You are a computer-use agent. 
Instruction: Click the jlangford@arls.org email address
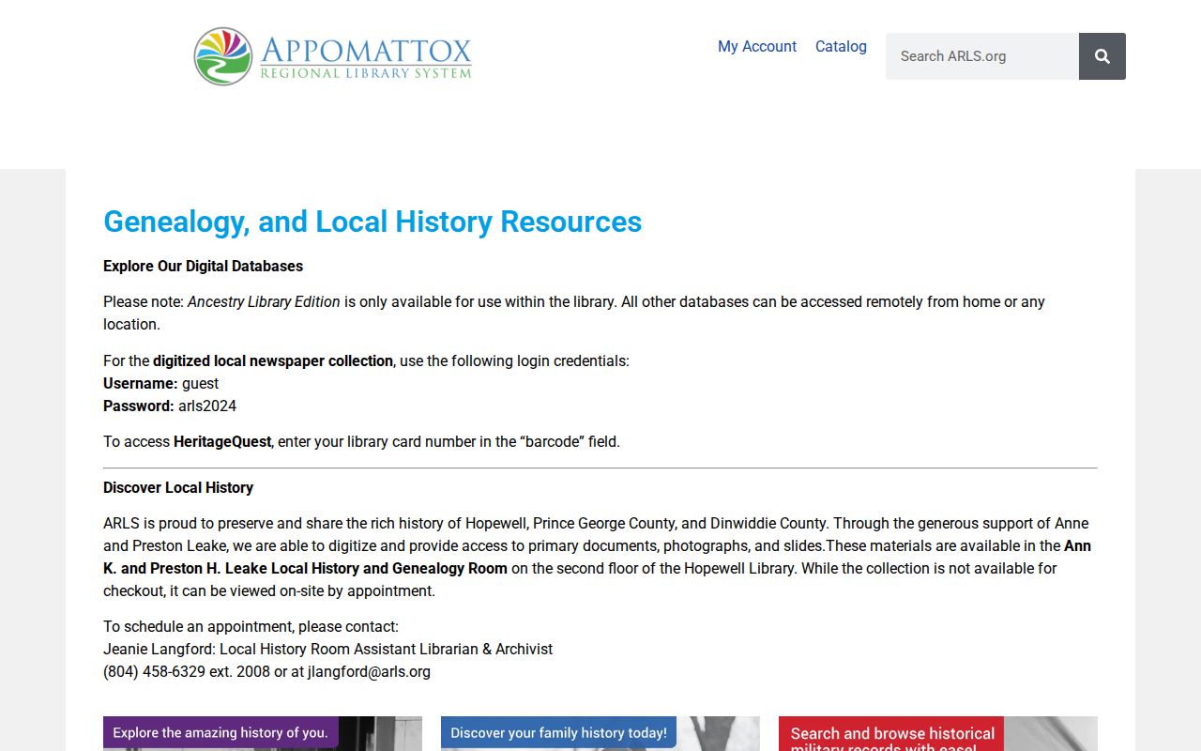(369, 671)
